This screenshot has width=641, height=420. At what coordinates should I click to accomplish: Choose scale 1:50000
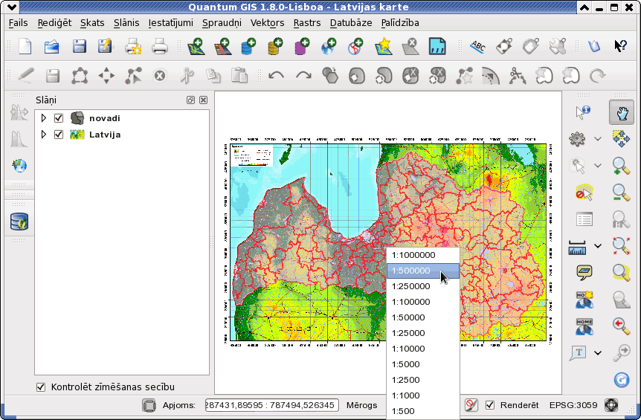click(422, 317)
